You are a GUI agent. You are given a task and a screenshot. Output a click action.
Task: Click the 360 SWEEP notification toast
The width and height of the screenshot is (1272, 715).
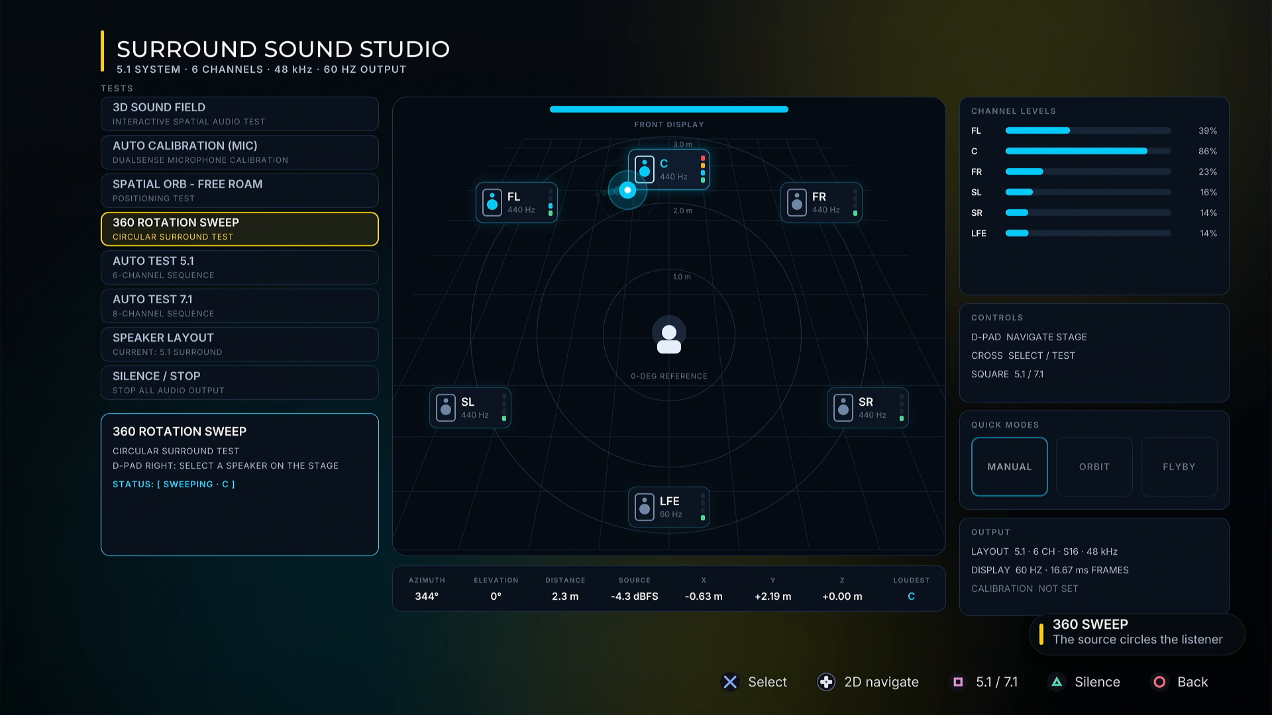[1137, 634]
